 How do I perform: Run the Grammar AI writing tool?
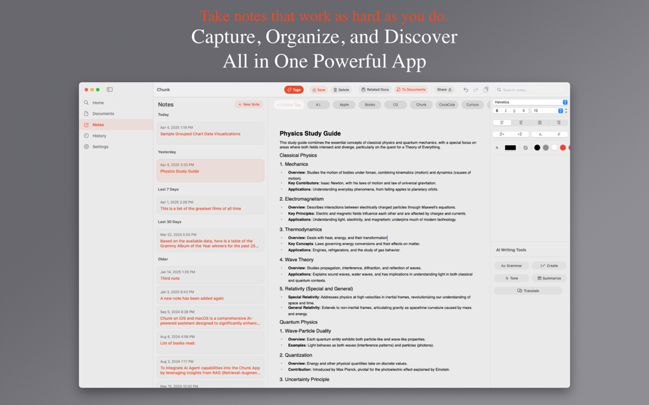[511, 266]
